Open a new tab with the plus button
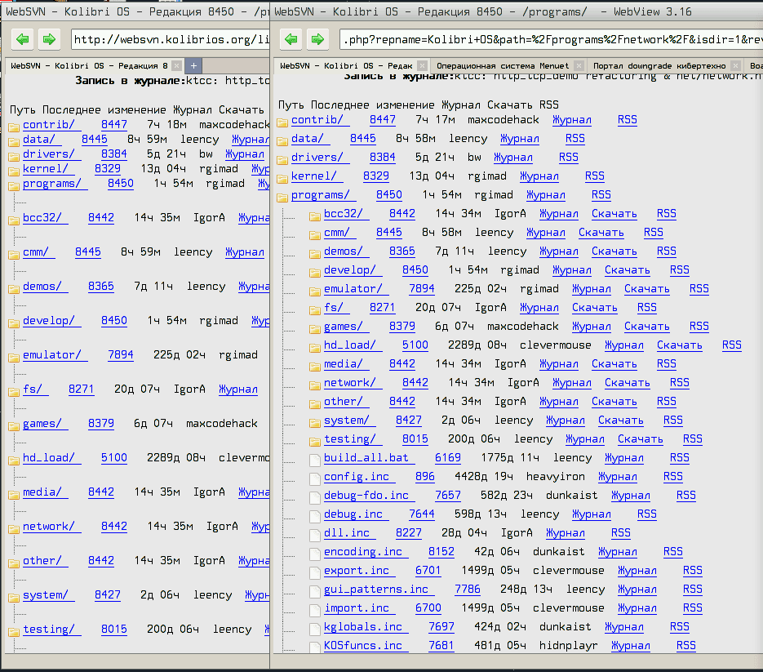763x672 pixels. coord(193,65)
